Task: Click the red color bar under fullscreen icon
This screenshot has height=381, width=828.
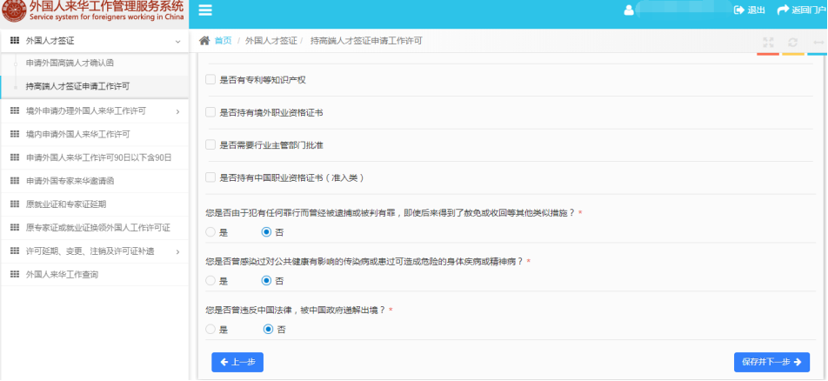Action: (768, 53)
